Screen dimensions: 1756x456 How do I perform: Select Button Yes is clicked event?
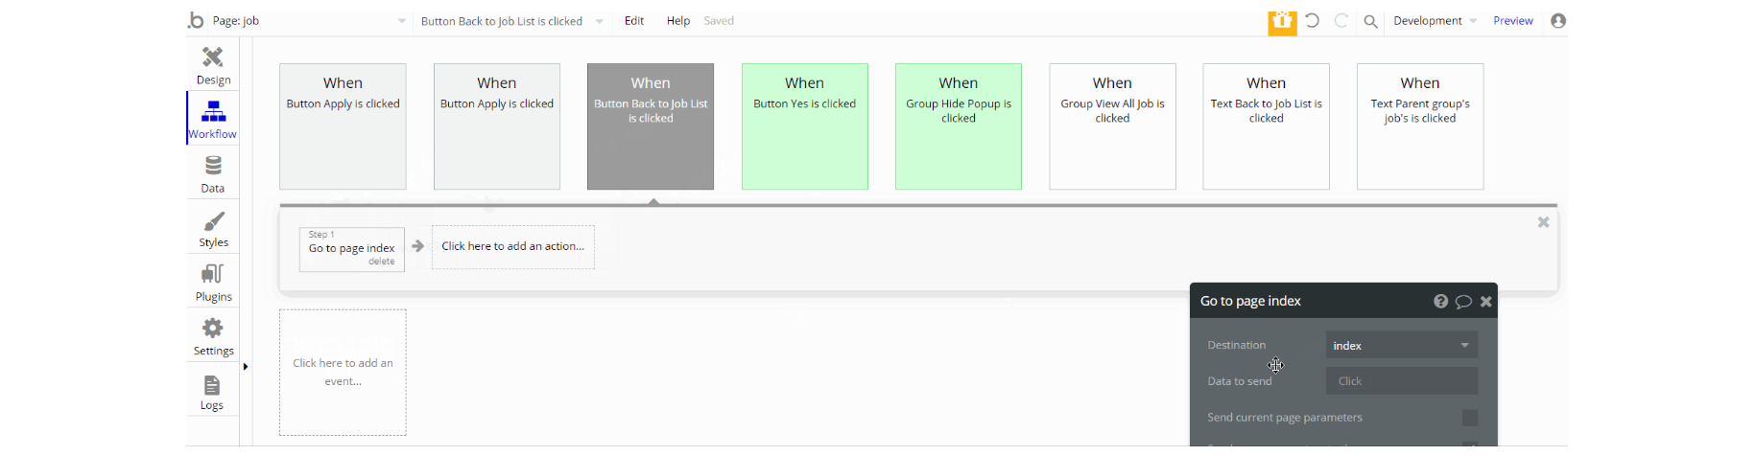pyautogui.click(x=805, y=126)
